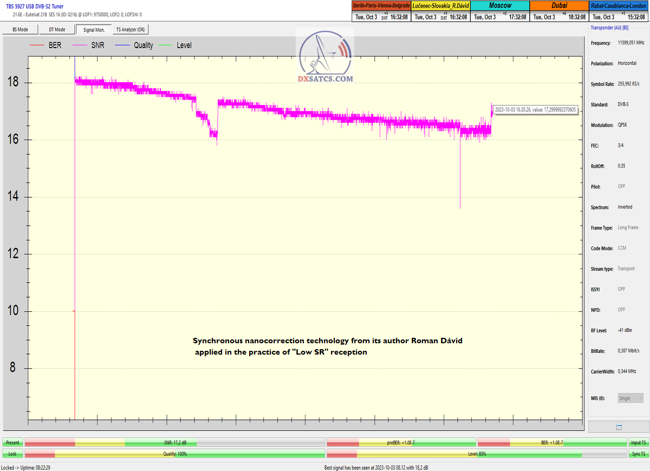Click the Moscow clock header
Viewport: 650px width, 471px height.
(x=500, y=5)
